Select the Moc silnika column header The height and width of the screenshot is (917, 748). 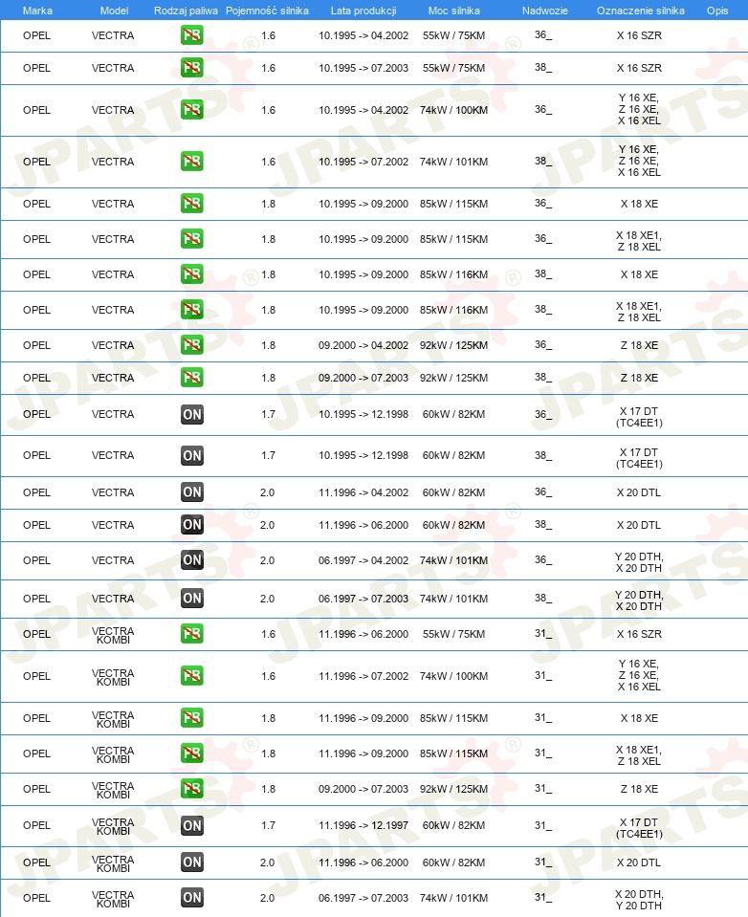pos(453,11)
